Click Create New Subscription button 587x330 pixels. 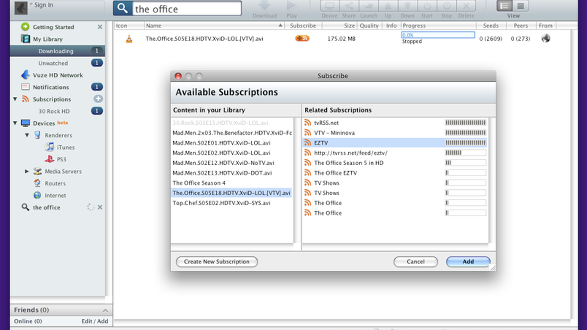point(217,262)
